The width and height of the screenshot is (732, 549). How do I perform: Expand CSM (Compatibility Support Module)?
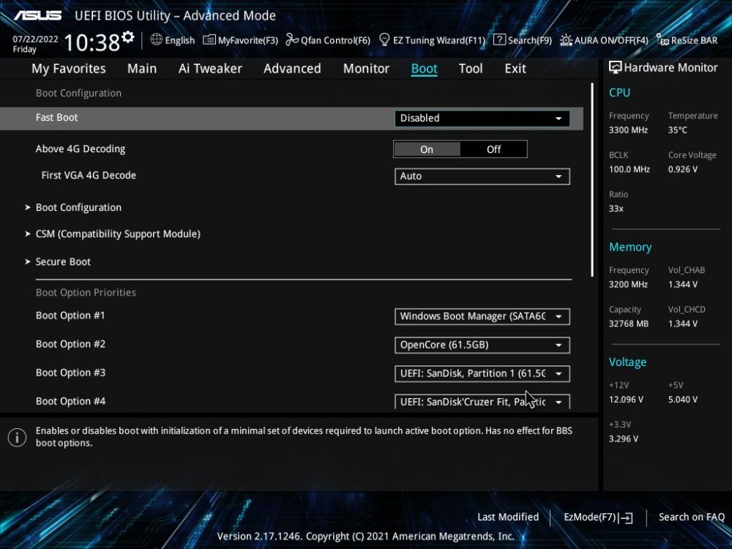(x=118, y=234)
